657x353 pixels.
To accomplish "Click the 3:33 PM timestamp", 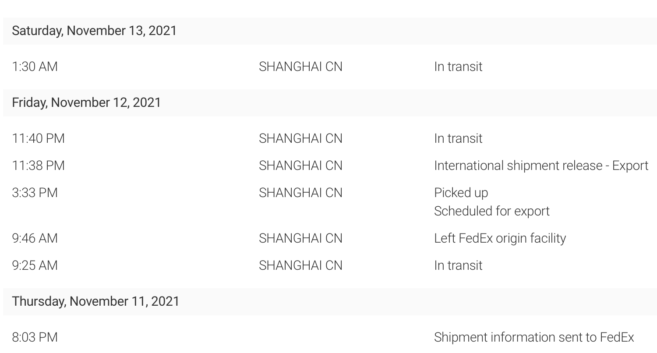I will (35, 193).
